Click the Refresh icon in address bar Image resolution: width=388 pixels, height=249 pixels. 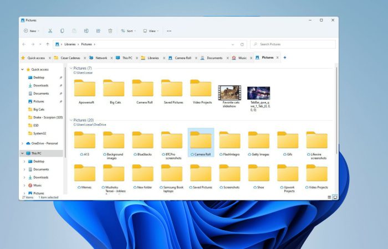pyautogui.click(x=242, y=44)
